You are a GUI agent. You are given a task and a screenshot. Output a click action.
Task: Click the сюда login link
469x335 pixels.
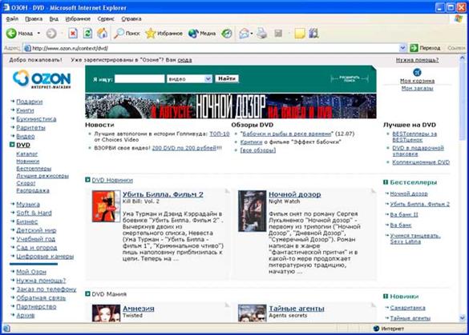click(184, 60)
